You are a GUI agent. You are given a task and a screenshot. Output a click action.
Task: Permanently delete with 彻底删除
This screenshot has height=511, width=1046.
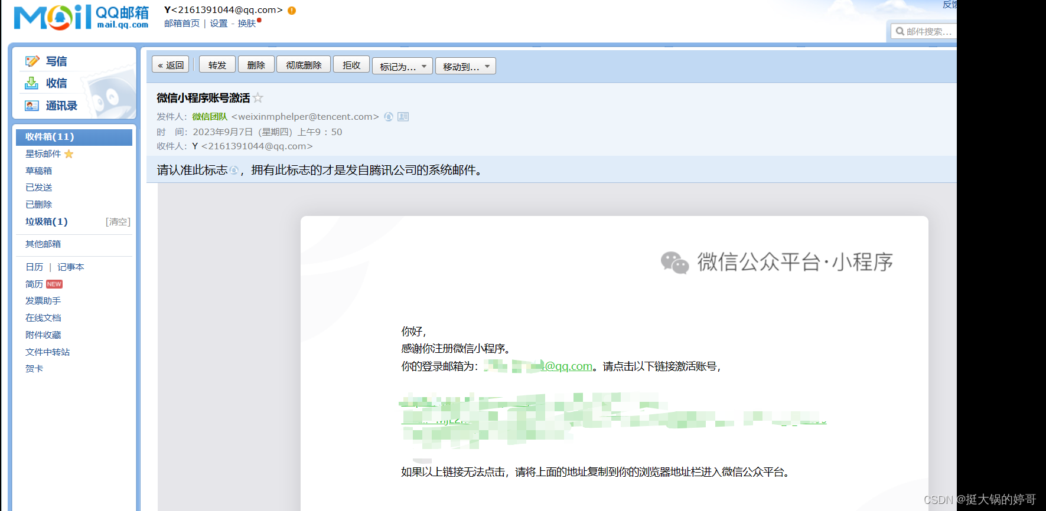304,65
